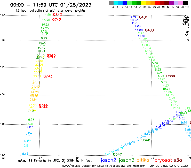Click the cyan swatch next to gray
The width and height of the screenshot is (191, 168).
coord(116,3)
